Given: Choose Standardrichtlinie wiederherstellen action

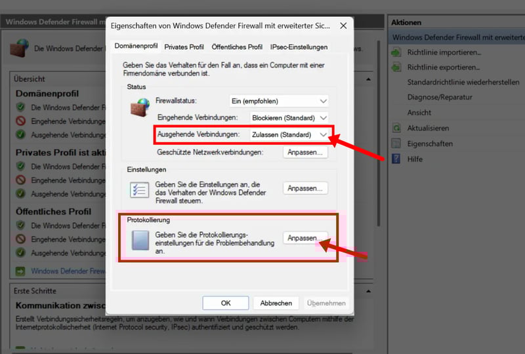Looking at the screenshot, I should 463,83.
